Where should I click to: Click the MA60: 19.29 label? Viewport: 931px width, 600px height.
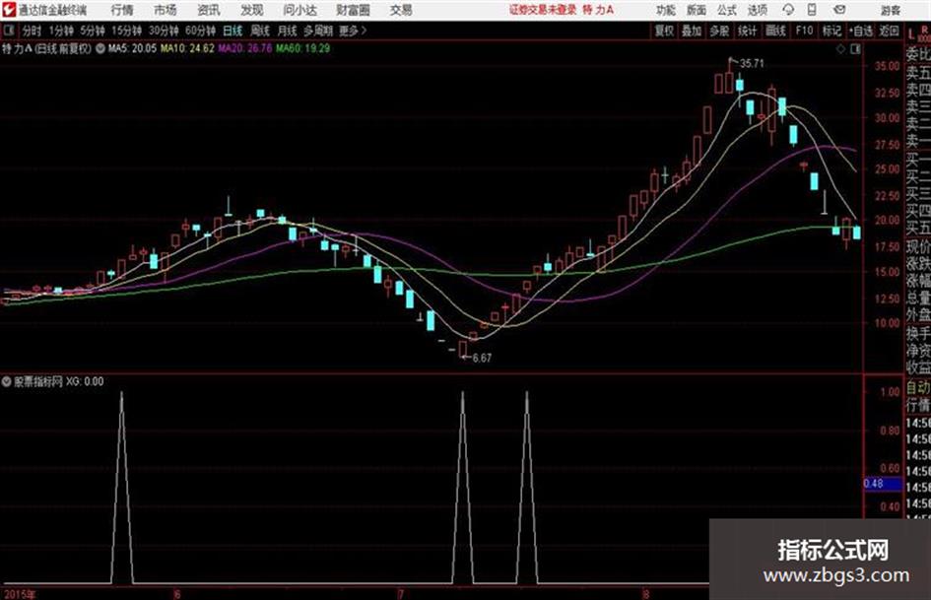pyautogui.click(x=302, y=48)
